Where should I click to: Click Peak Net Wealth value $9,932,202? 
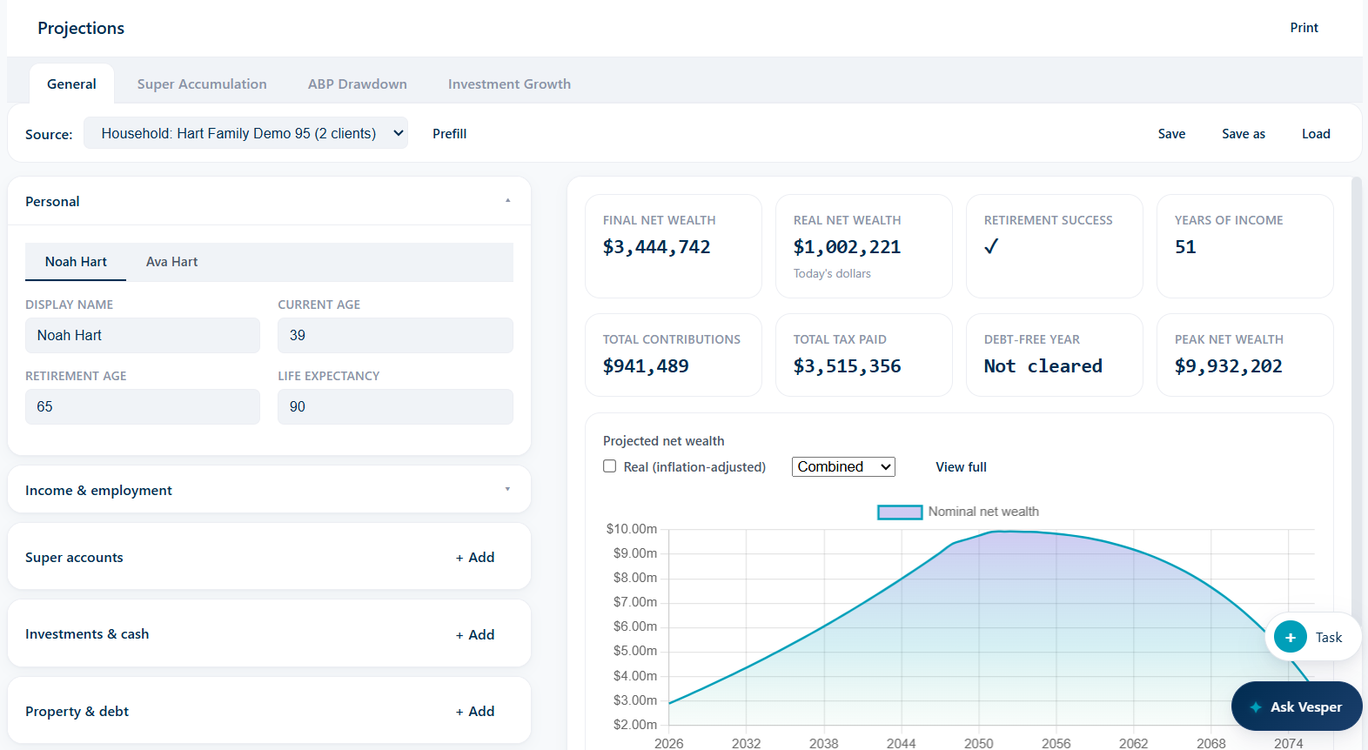coord(1229,366)
